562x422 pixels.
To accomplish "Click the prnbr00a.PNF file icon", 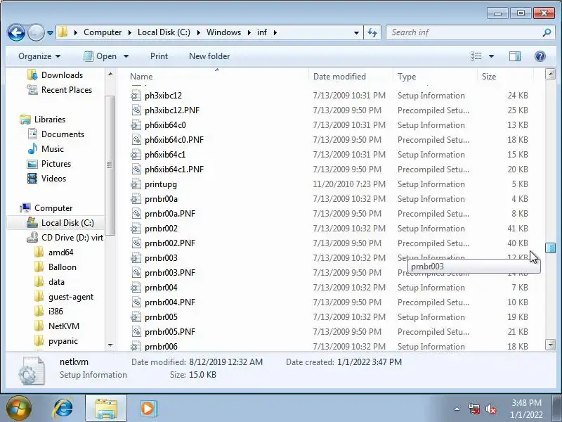I will 136,214.
